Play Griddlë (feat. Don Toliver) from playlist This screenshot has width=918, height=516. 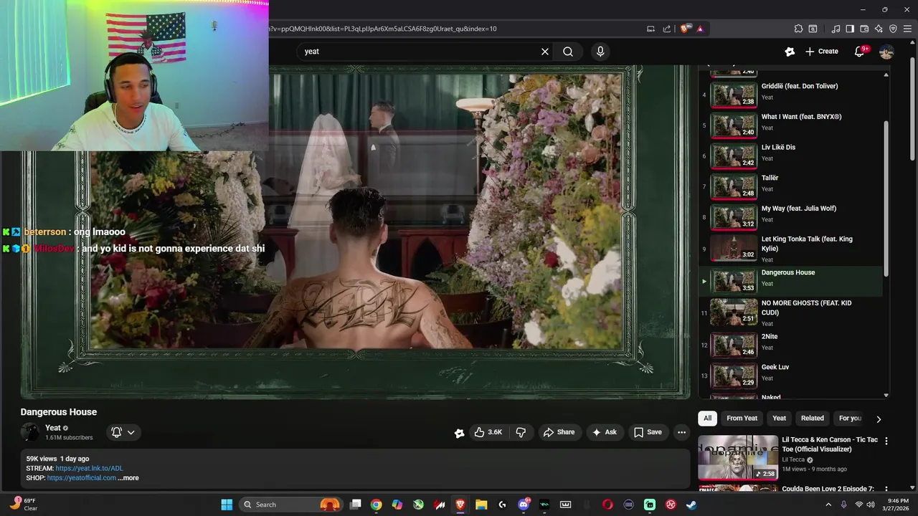coord(792,94)
